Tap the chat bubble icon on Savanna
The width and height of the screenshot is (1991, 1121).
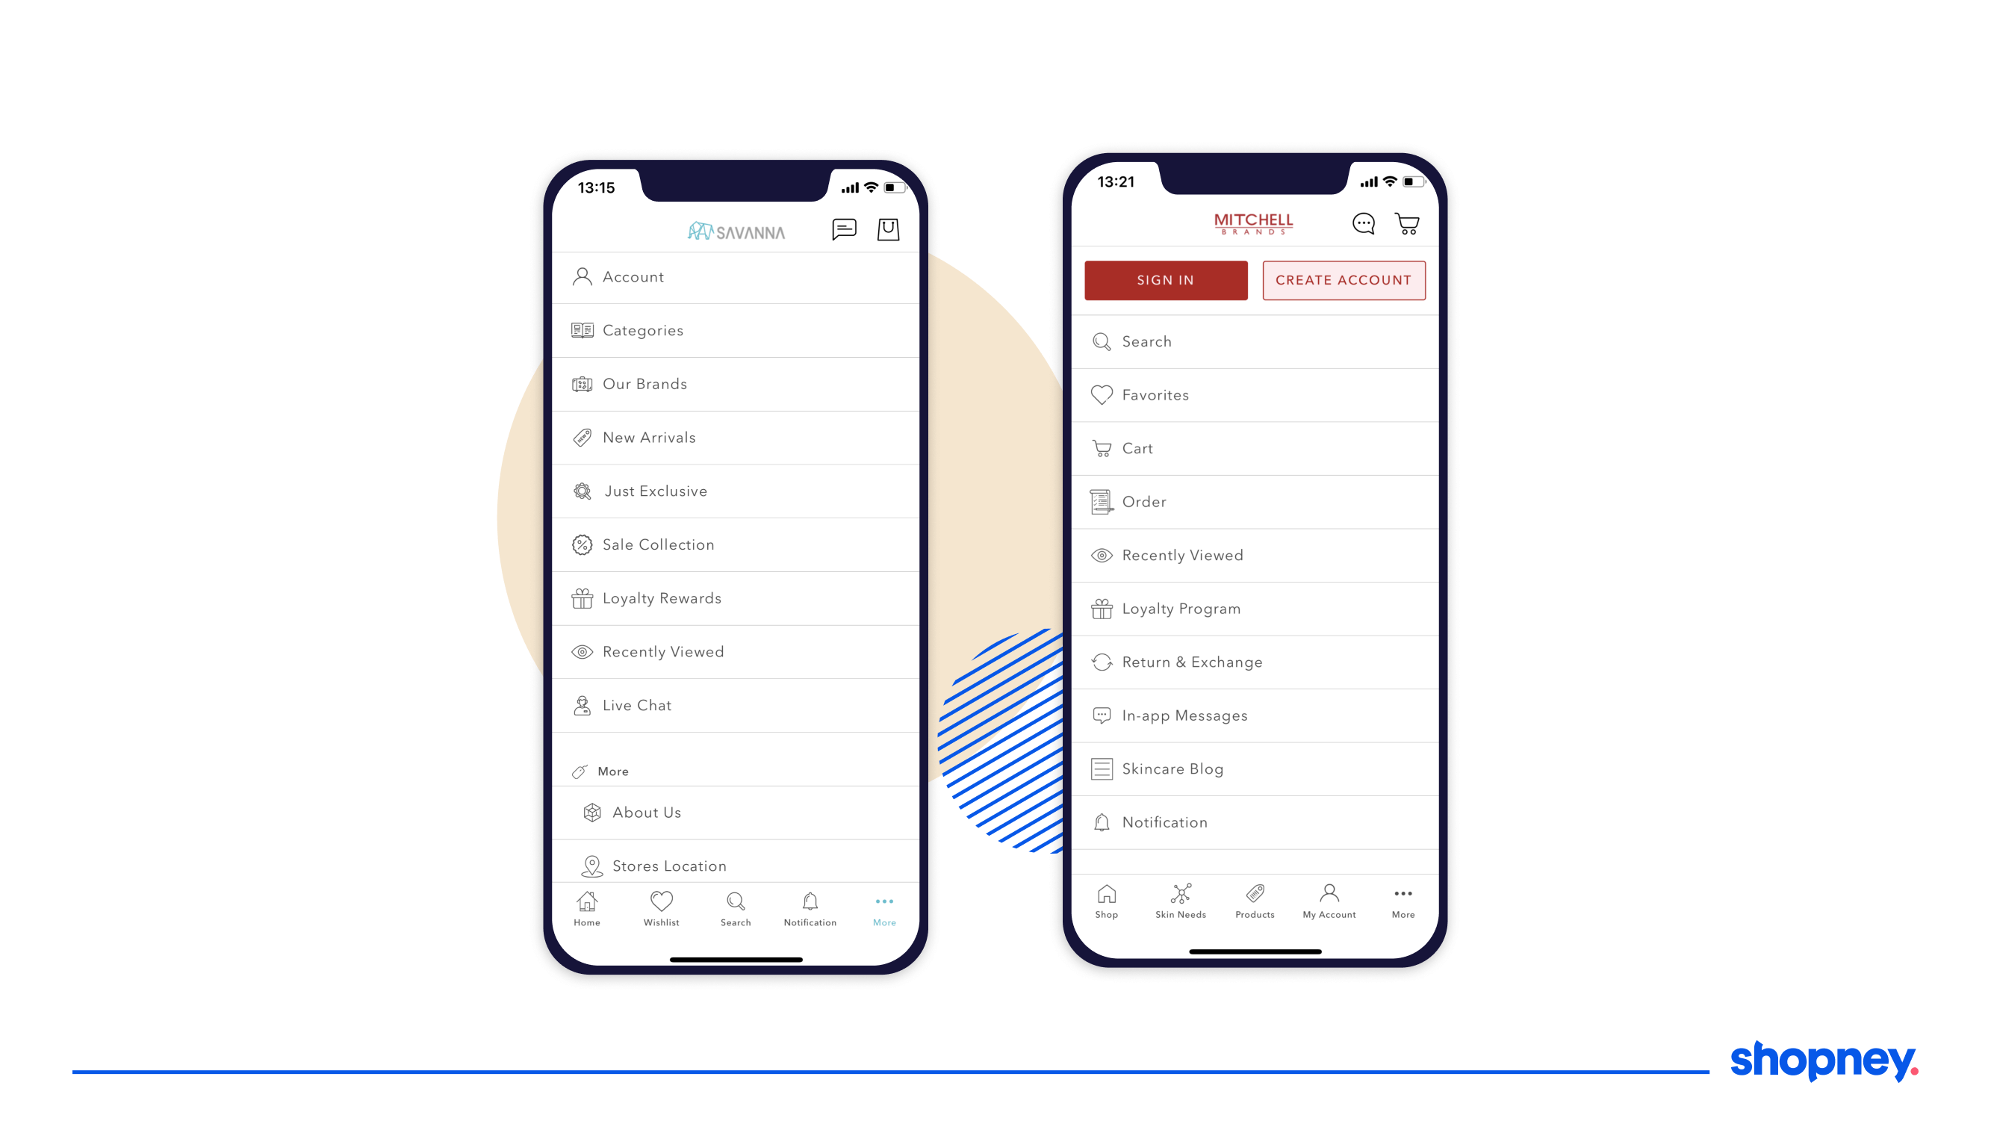(844, 229)
